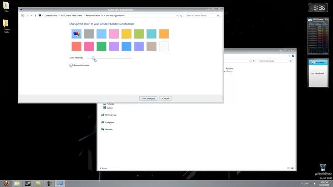This screenshot has width=333, height=187.
Task: Click the Control Panel forward navigation arrow
Action: [x=28, y=15]
